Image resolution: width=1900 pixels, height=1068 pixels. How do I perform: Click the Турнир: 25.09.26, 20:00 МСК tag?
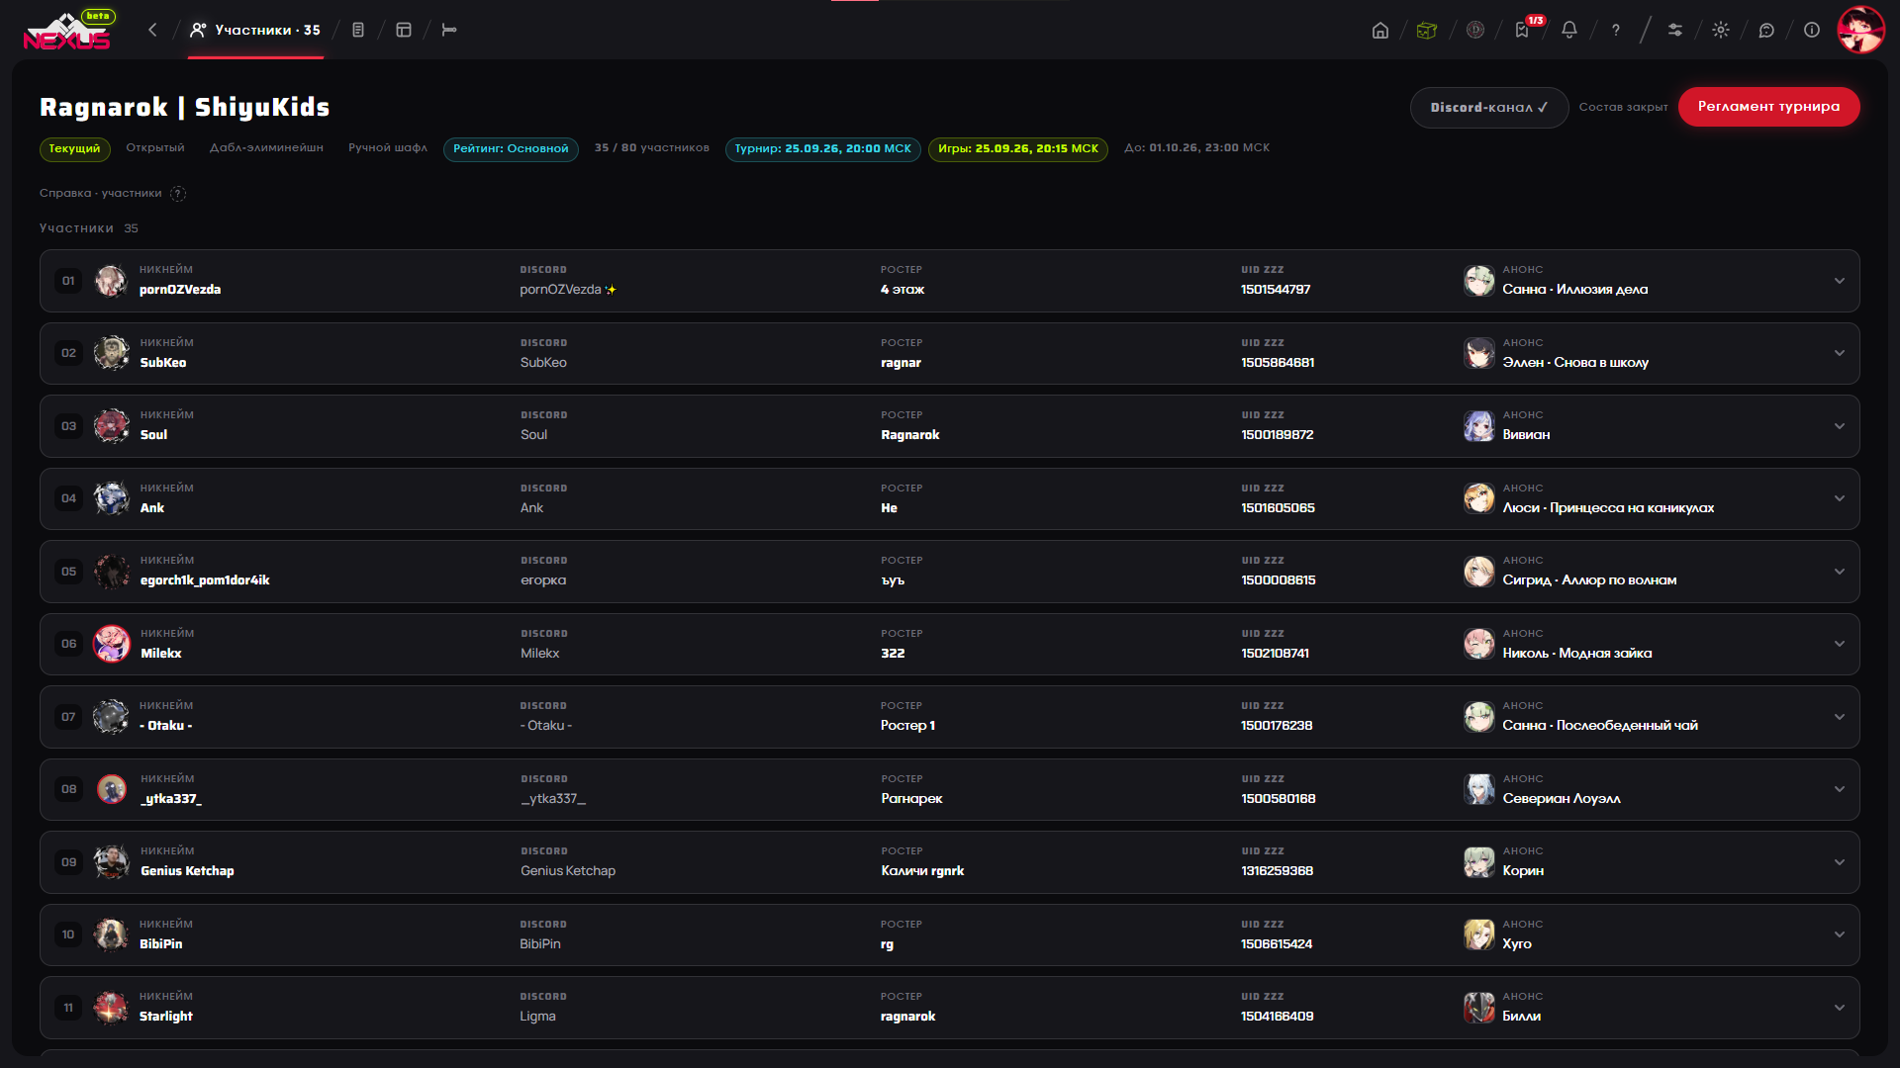(823, 148)
